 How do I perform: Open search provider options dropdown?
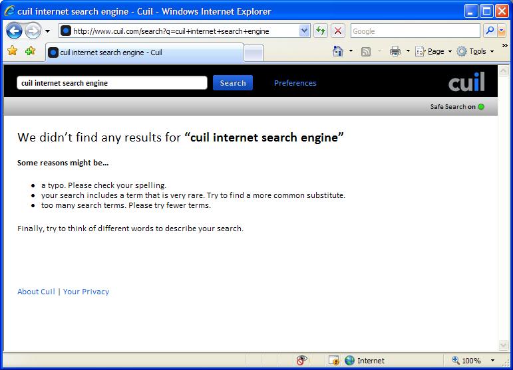[x=502, y=31]
